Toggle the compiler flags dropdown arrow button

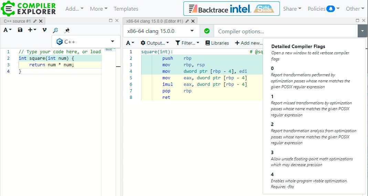pyautogui.click(x=362, y=31)
